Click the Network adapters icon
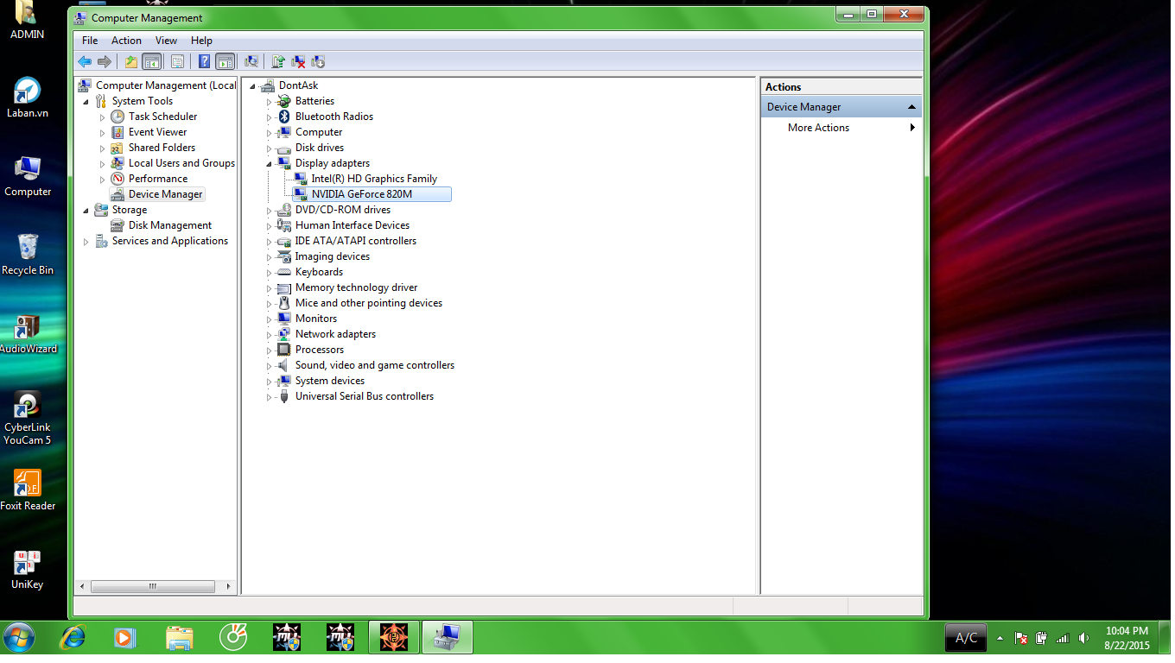The image size is (1175, 663). click(283, 334)
